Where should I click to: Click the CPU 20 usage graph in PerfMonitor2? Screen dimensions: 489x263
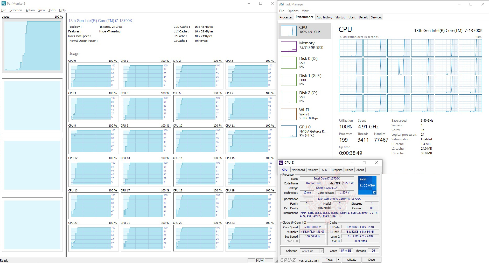point(93,238)
